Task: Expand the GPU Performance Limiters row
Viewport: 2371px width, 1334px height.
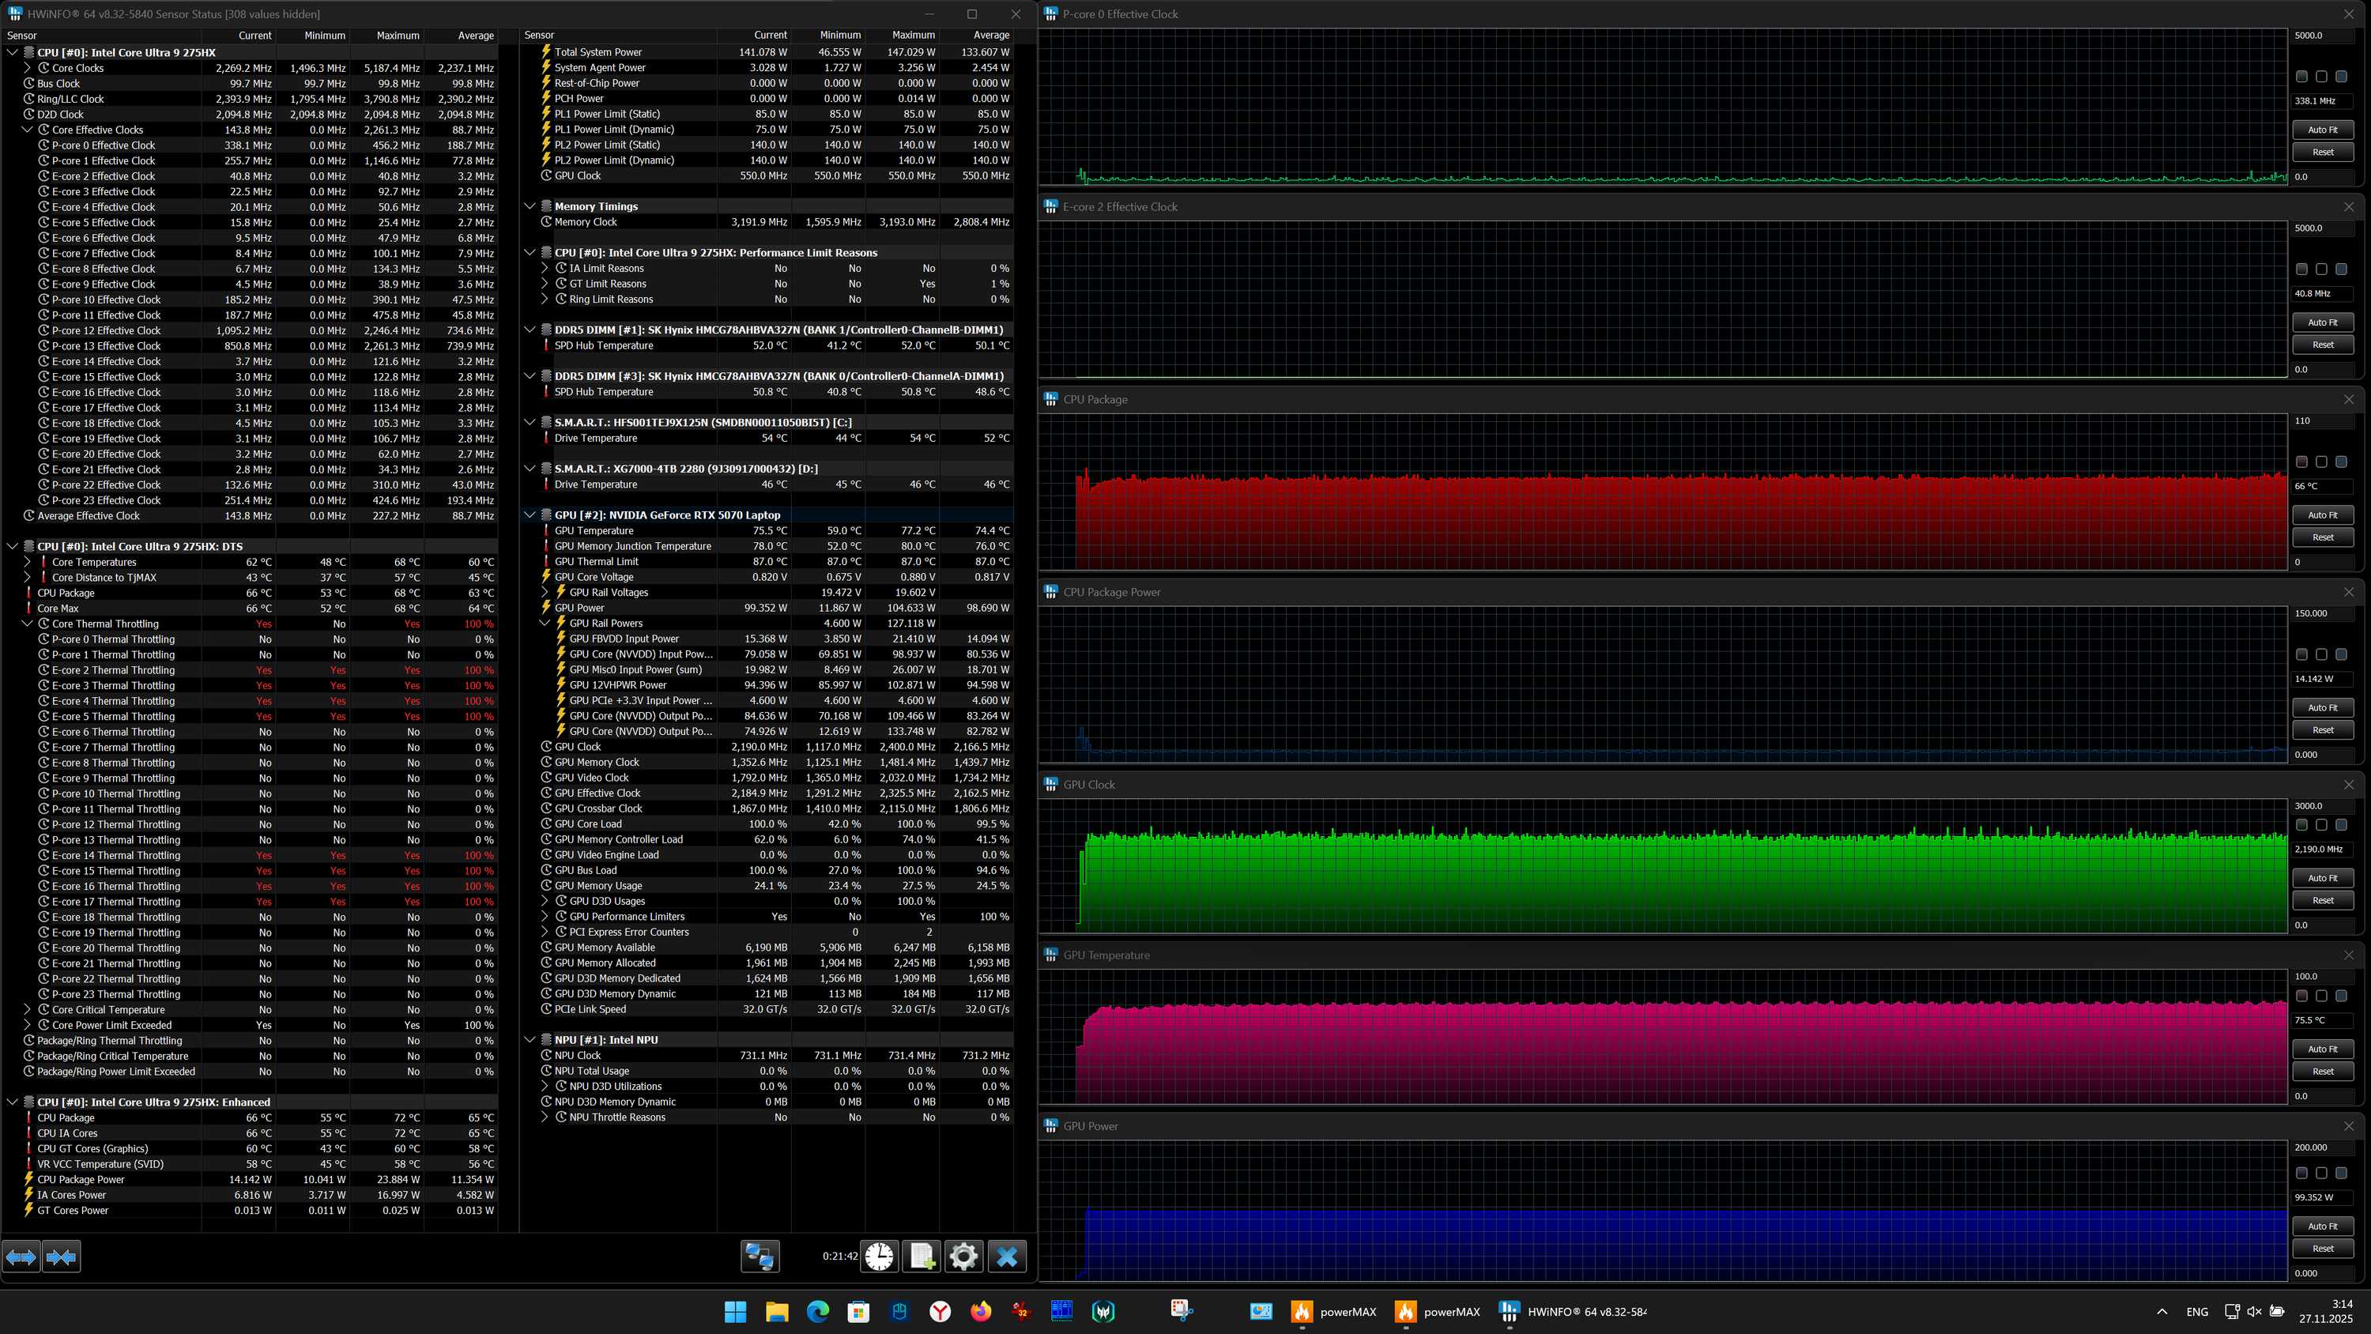Action: 545,917
